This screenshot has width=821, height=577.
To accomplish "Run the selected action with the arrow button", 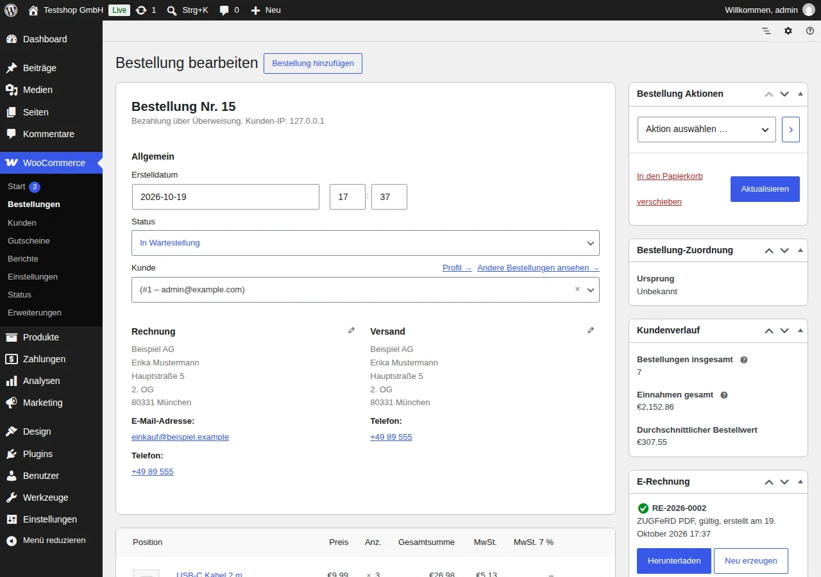I will point(791,129).
